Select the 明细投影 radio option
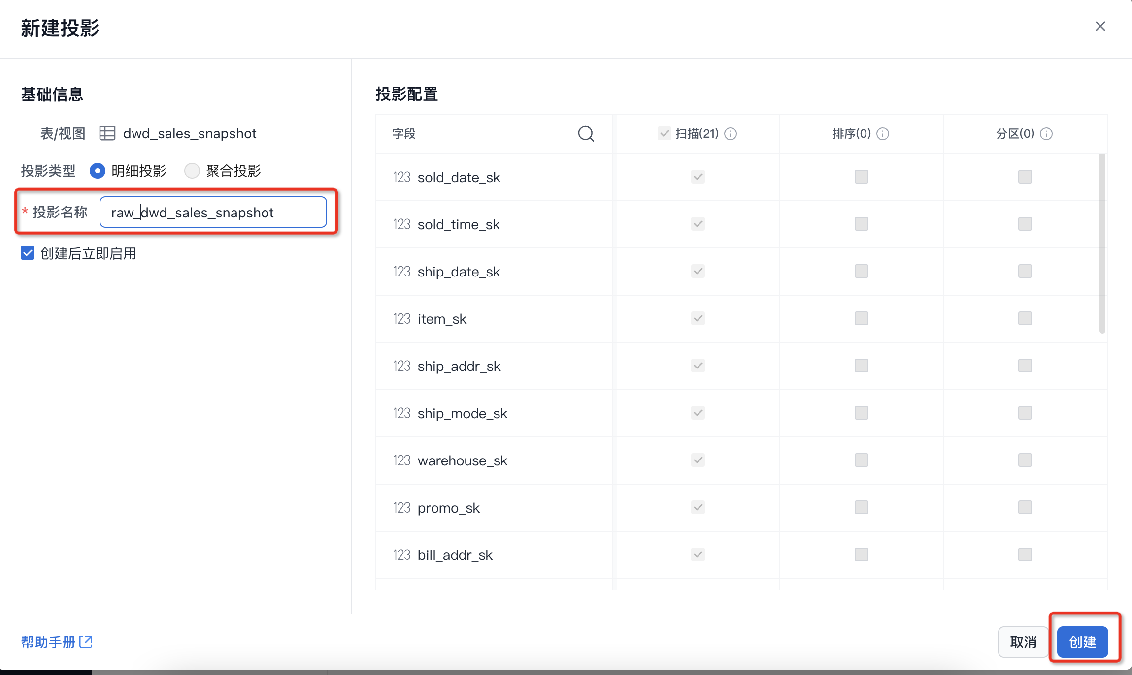The image size is (1132, 675). (x=98, y=171)
